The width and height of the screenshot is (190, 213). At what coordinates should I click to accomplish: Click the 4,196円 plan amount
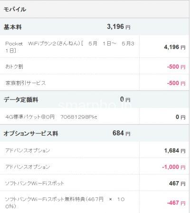(175, 47)
